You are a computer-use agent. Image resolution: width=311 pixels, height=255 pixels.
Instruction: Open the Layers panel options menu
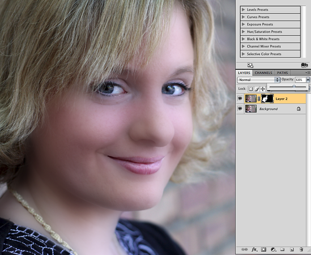tap(308, 73)
